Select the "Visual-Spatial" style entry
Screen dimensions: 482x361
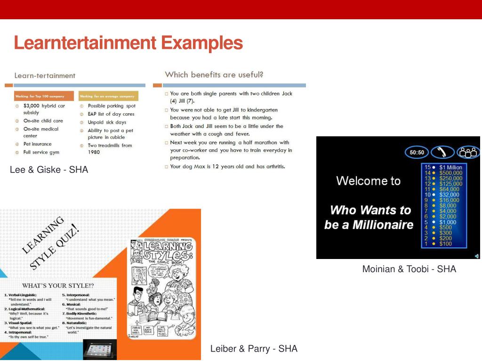[32, 325]
